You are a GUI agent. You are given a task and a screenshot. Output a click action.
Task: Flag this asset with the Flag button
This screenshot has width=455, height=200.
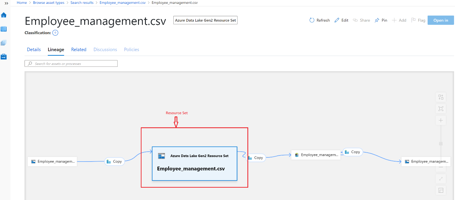[x=418, y=20]
